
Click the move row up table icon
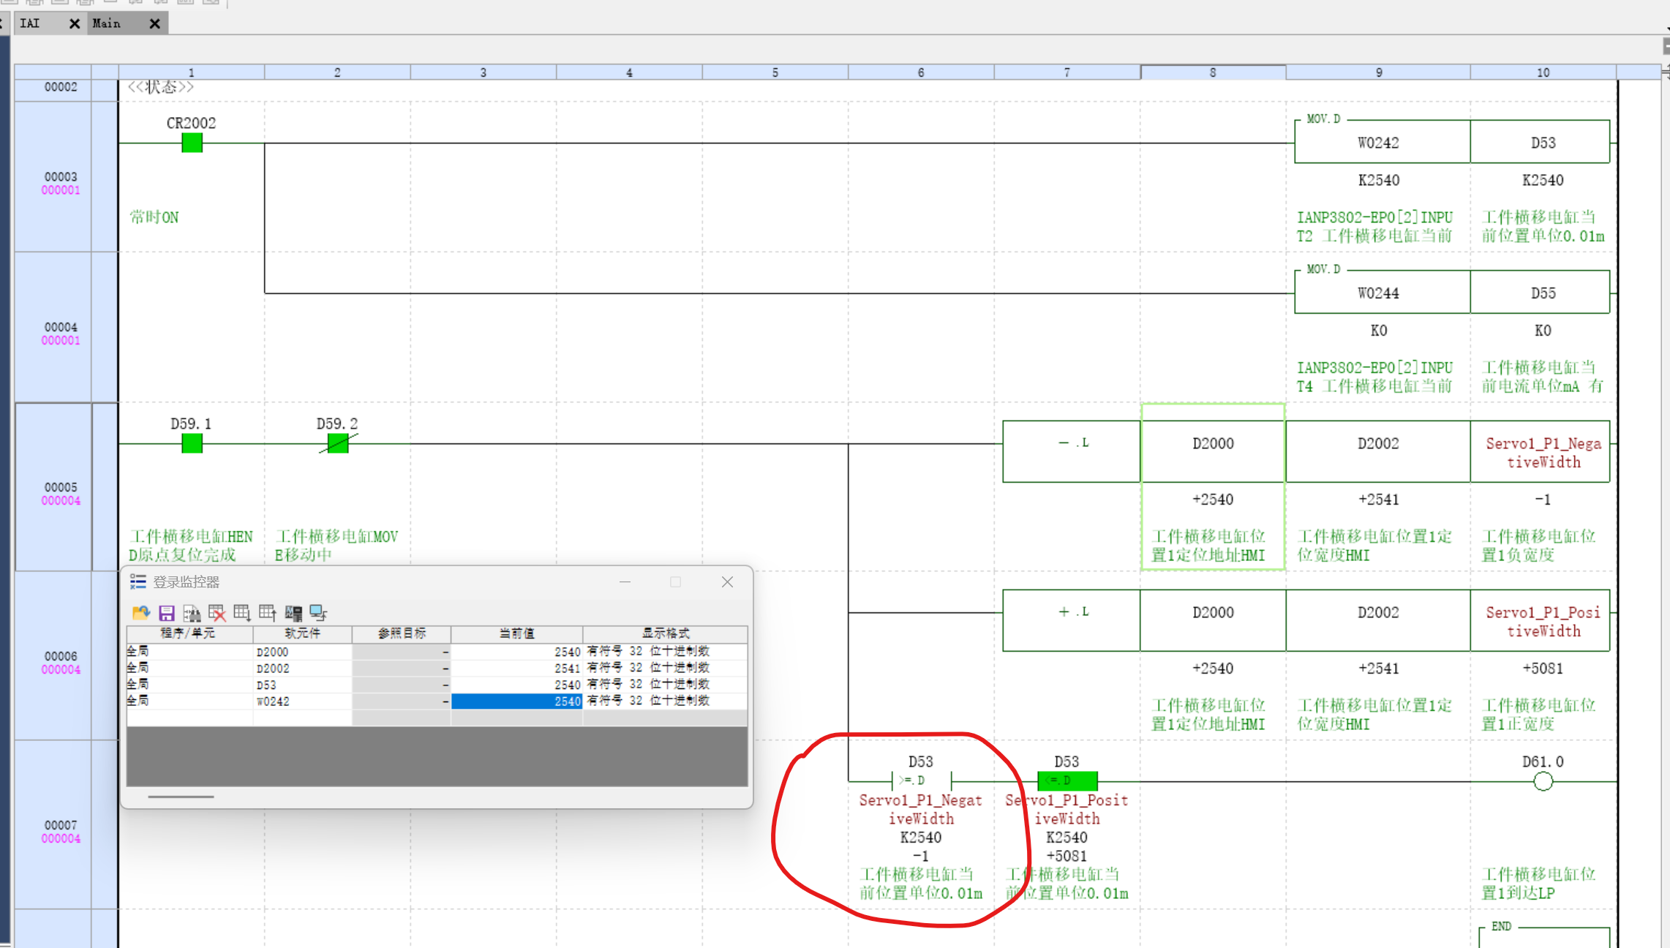[x=268, y=613]
